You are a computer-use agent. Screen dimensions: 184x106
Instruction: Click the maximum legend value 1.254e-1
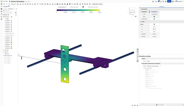tap(100, 12)
